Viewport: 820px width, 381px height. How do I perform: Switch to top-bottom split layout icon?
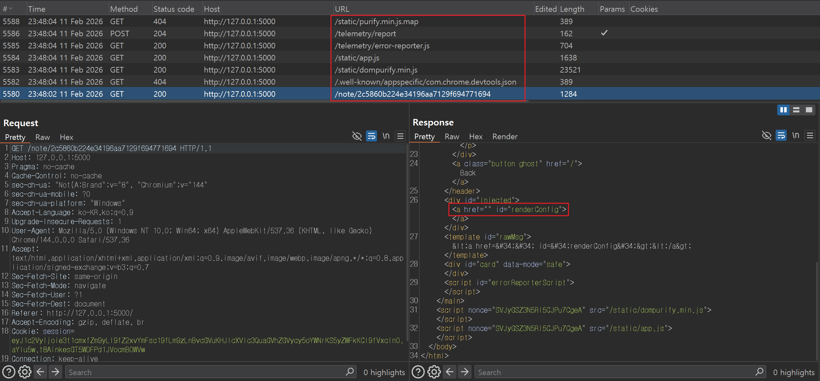pos(796,110)
